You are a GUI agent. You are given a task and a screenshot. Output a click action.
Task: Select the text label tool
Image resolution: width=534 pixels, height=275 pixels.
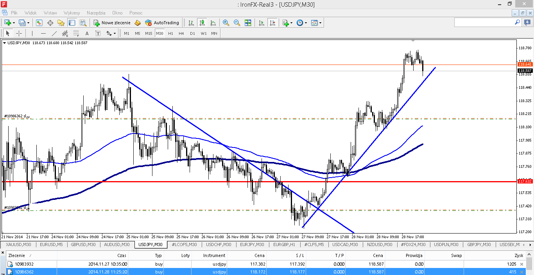(98, 33)
